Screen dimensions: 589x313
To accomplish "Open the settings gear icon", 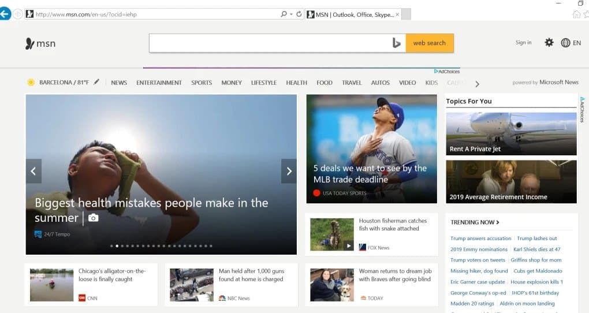I will click(549, 43).
